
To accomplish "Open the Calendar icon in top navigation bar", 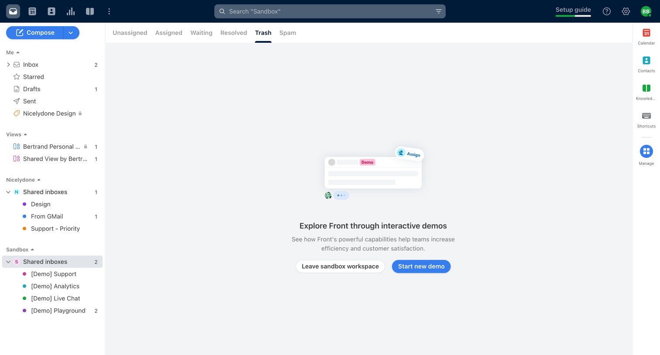I will tap(32, 11).
